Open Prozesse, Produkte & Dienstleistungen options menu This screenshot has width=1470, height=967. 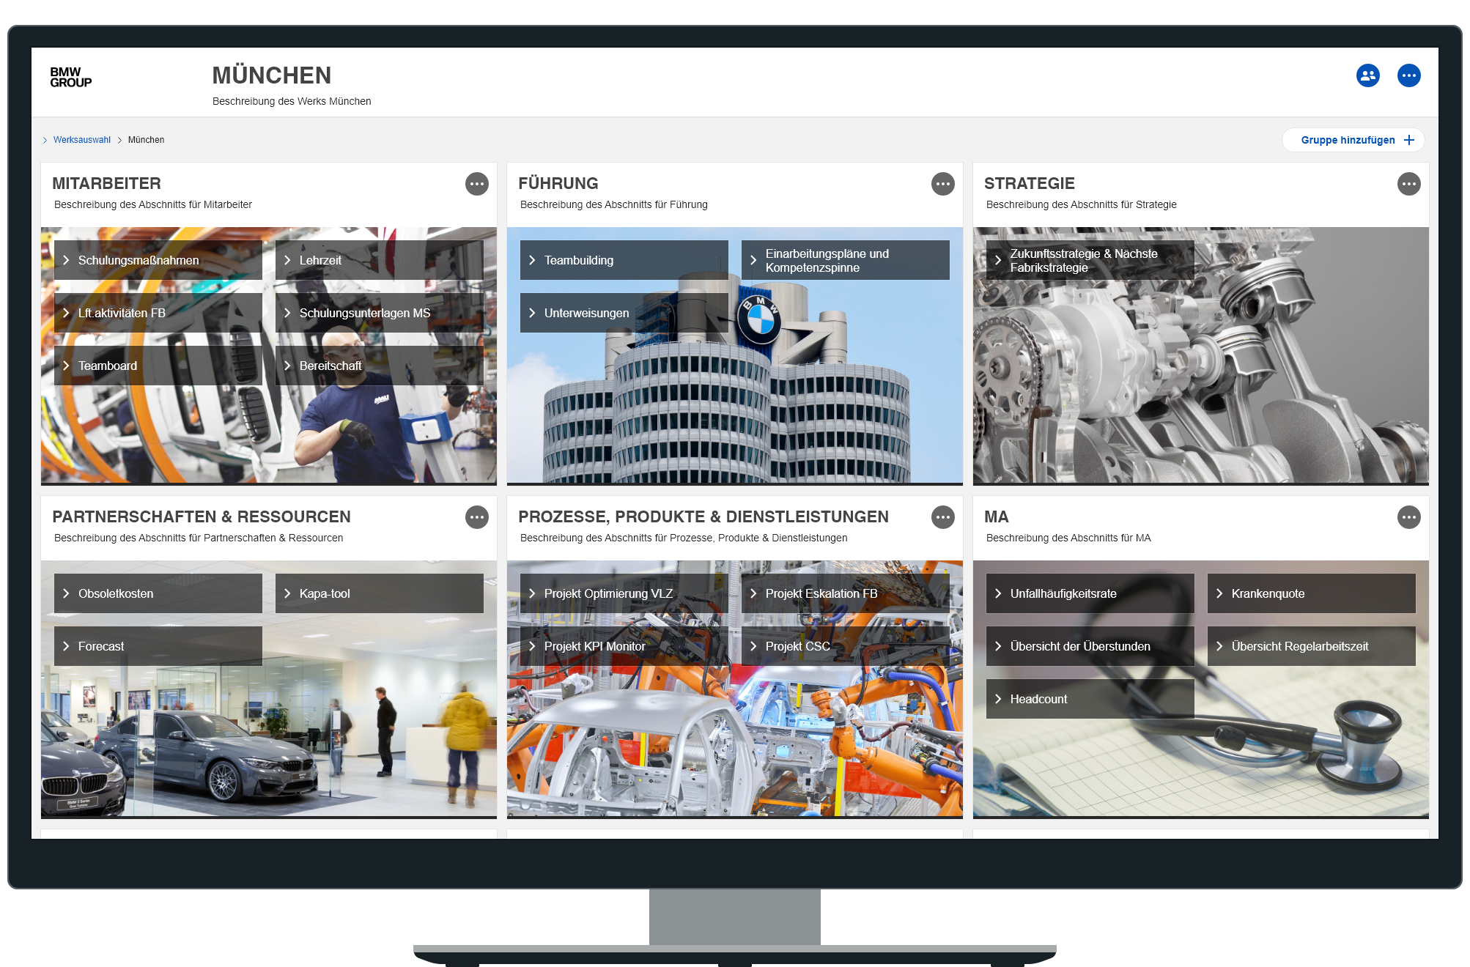pos(943,517)
